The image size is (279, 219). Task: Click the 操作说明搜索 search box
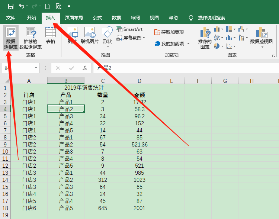pos(212,17)
